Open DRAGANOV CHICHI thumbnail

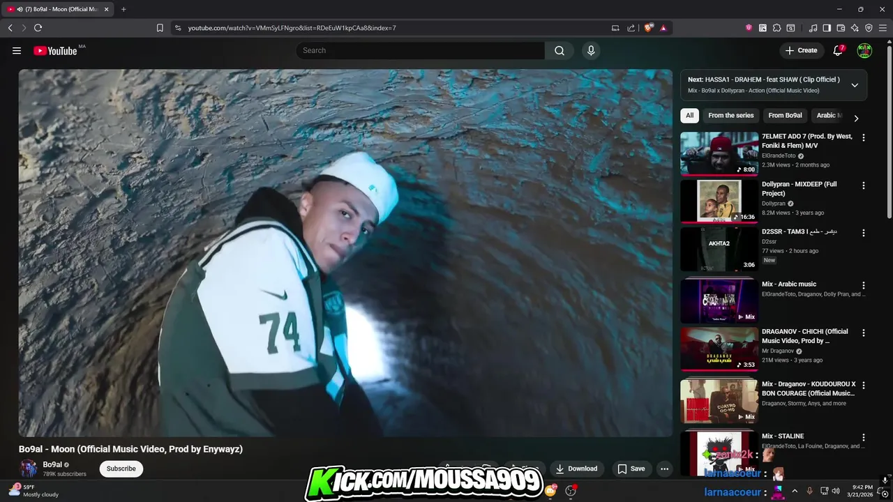click(719, 349)
